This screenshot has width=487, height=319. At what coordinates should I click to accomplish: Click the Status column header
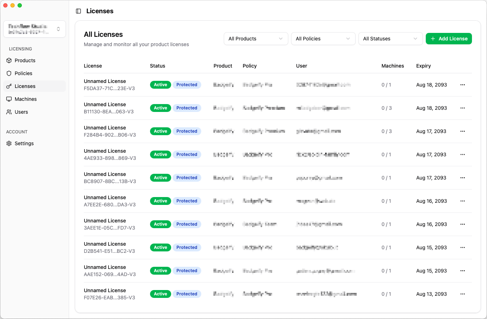(x=158, y=66)
